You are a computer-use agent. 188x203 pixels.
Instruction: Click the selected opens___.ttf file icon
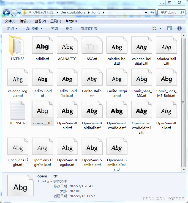[42, 109]
